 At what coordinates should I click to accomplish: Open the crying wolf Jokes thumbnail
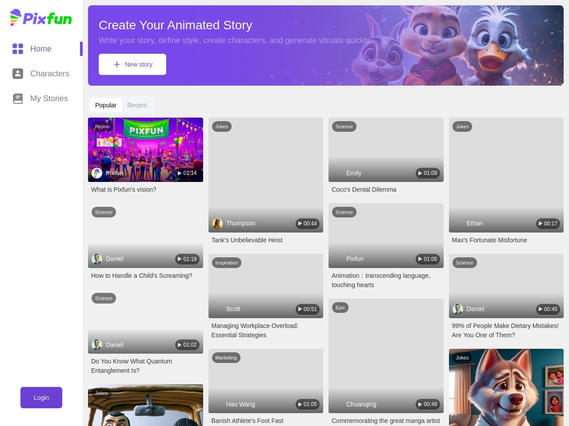point(506,387)
